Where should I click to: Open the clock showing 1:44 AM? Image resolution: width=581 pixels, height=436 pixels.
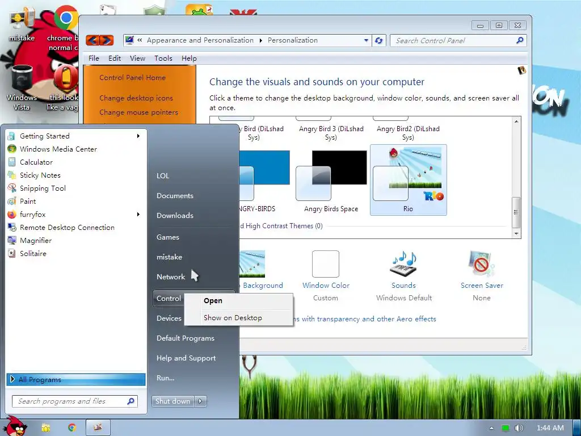click(x=550, y=428)
